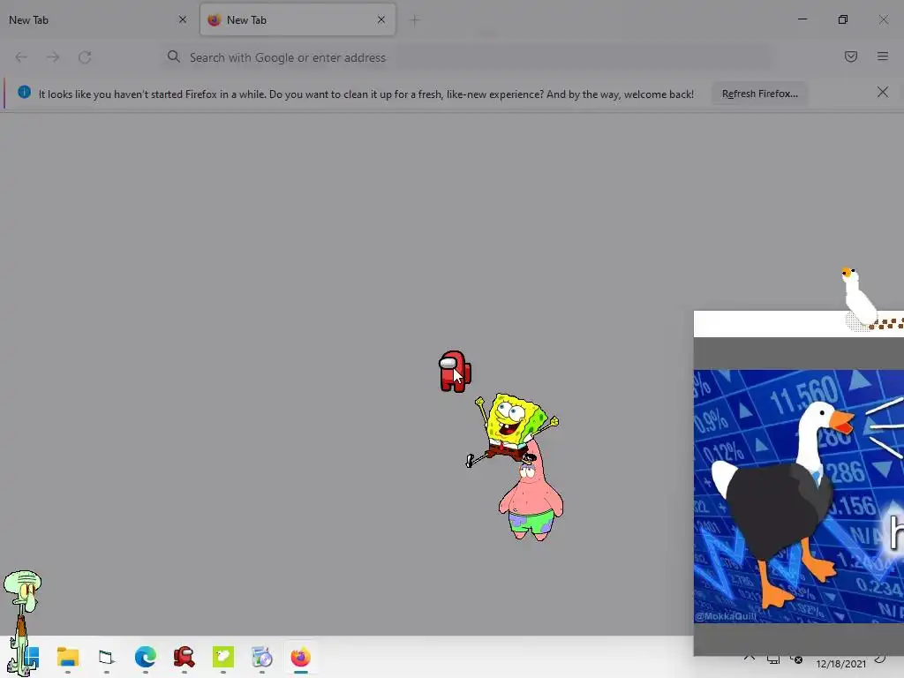Open the green goose taskbar app
Viewport: 904px width, 678px height.
point(223,657)
